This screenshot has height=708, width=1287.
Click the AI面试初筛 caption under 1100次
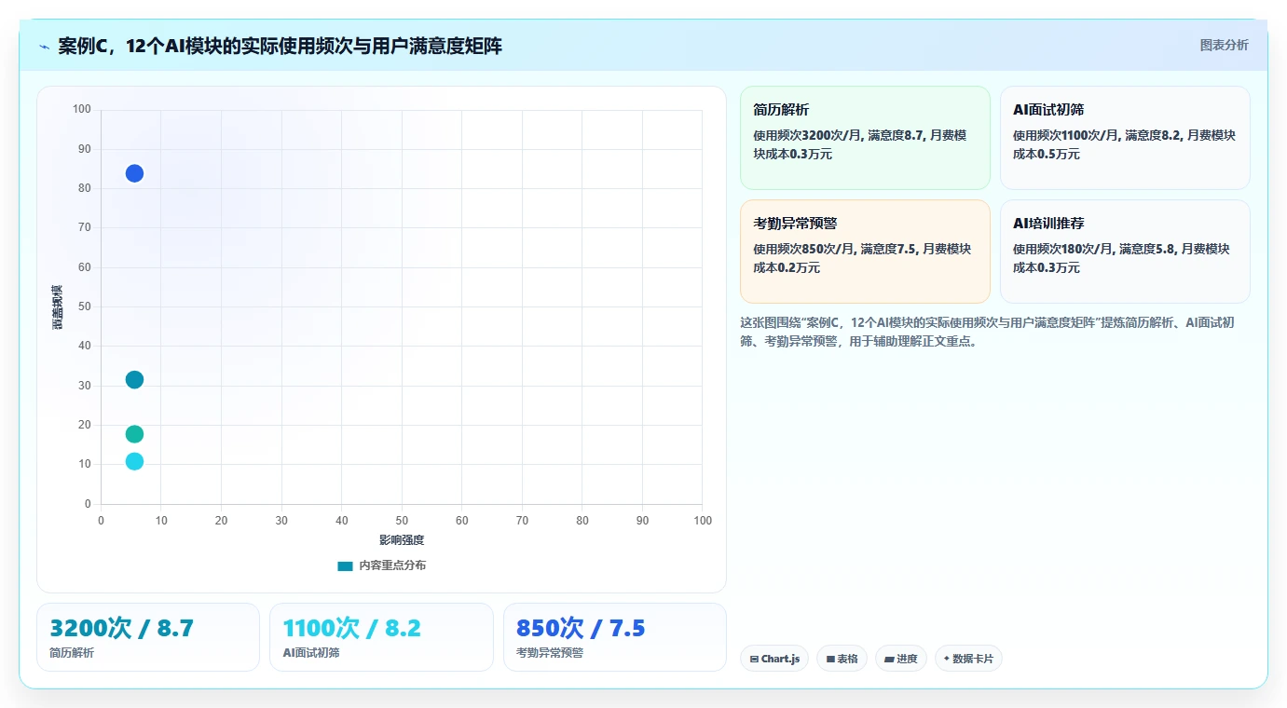click(x=311, y=653)
